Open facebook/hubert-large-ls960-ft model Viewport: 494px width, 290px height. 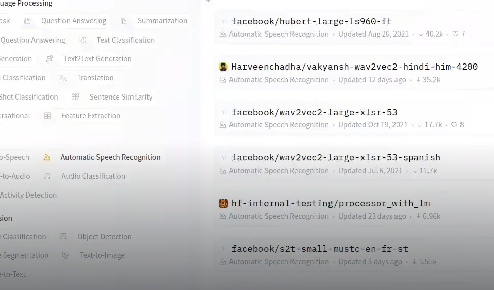[x=312, y=21]
